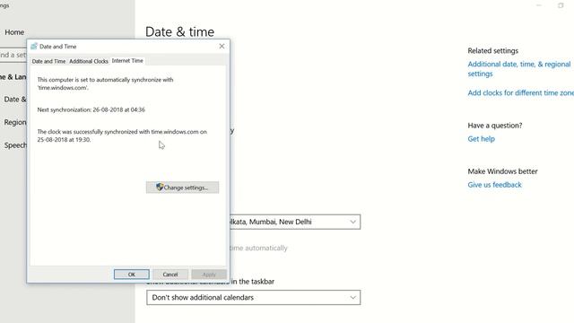
Task: Open Additional date, time, & regional settings
Action: [x=519, y=69]
